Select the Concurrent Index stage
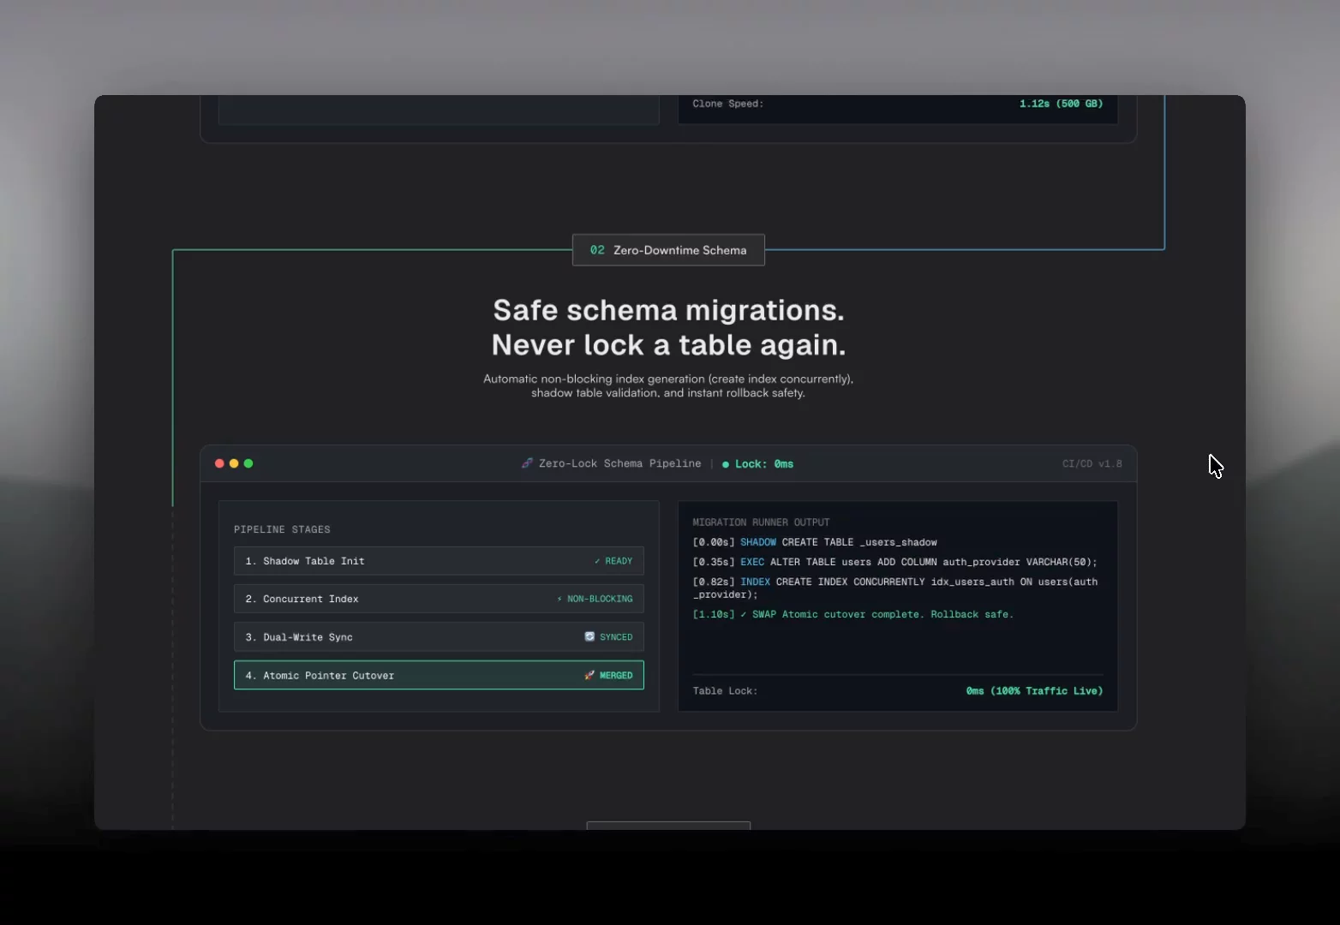Image resolution: width=1340 pixels, height=925 pixels. (x=439, y=599)
